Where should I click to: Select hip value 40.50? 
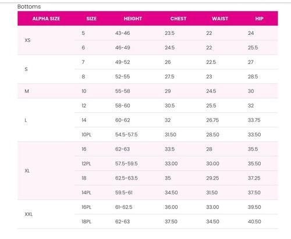[254, 222]
